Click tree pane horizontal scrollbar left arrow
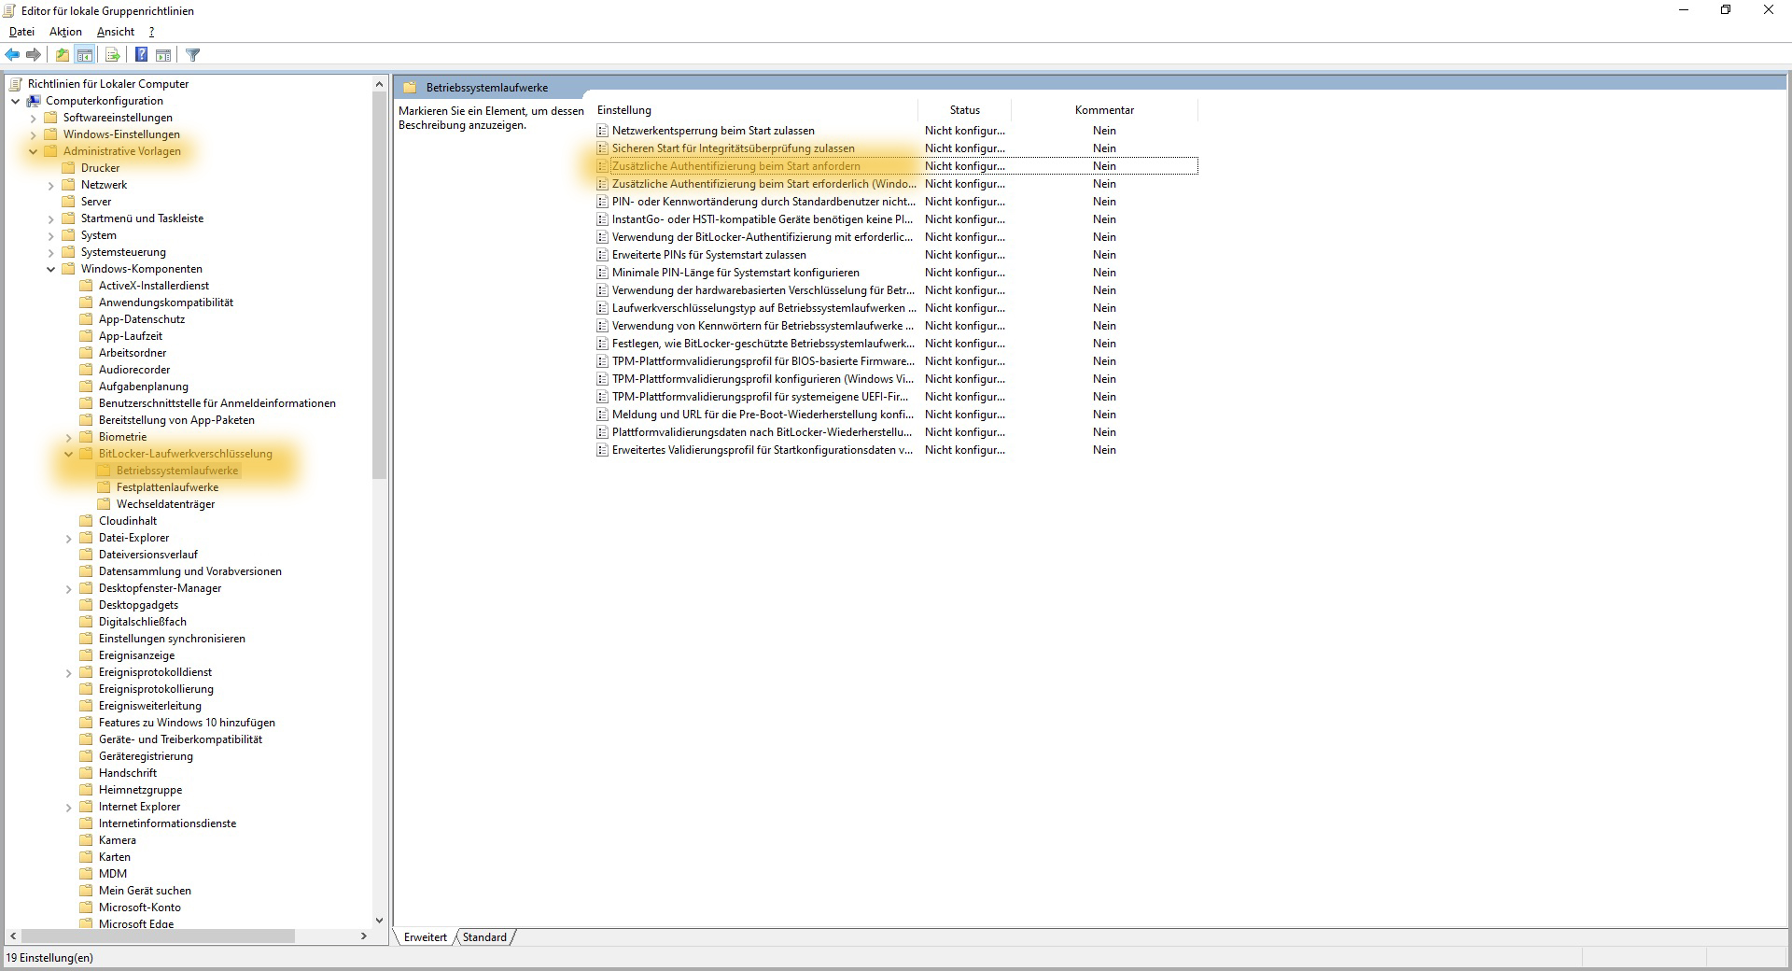 coord(13,936)
